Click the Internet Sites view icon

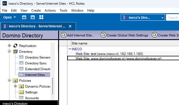(21, 75)
